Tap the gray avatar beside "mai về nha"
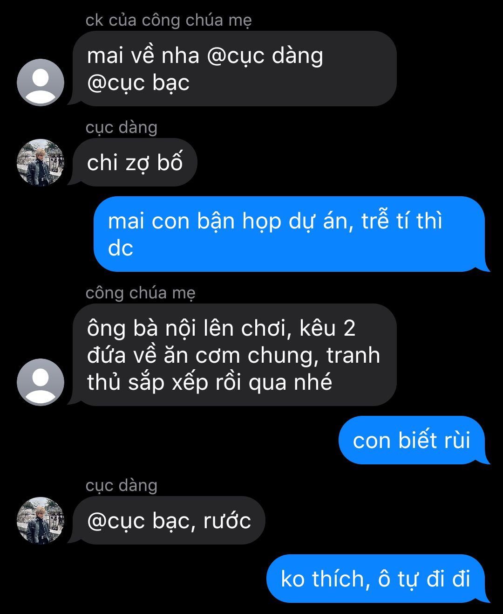The image size is (503, 614). pos(41,83)
